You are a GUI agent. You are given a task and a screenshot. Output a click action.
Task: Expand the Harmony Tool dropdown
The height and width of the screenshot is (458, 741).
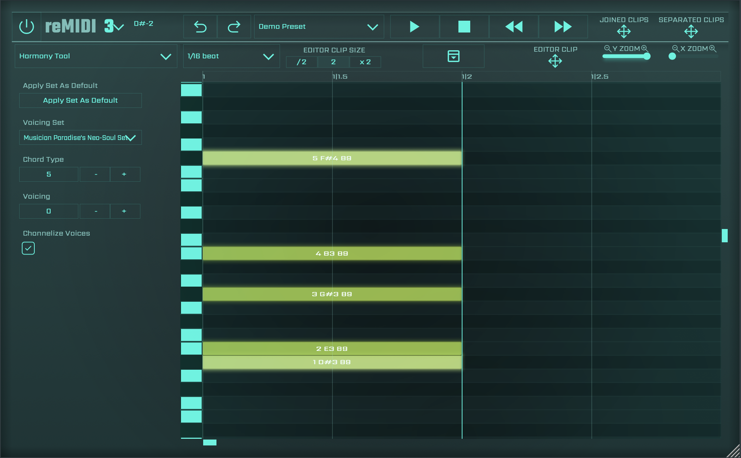coord(96,56)
